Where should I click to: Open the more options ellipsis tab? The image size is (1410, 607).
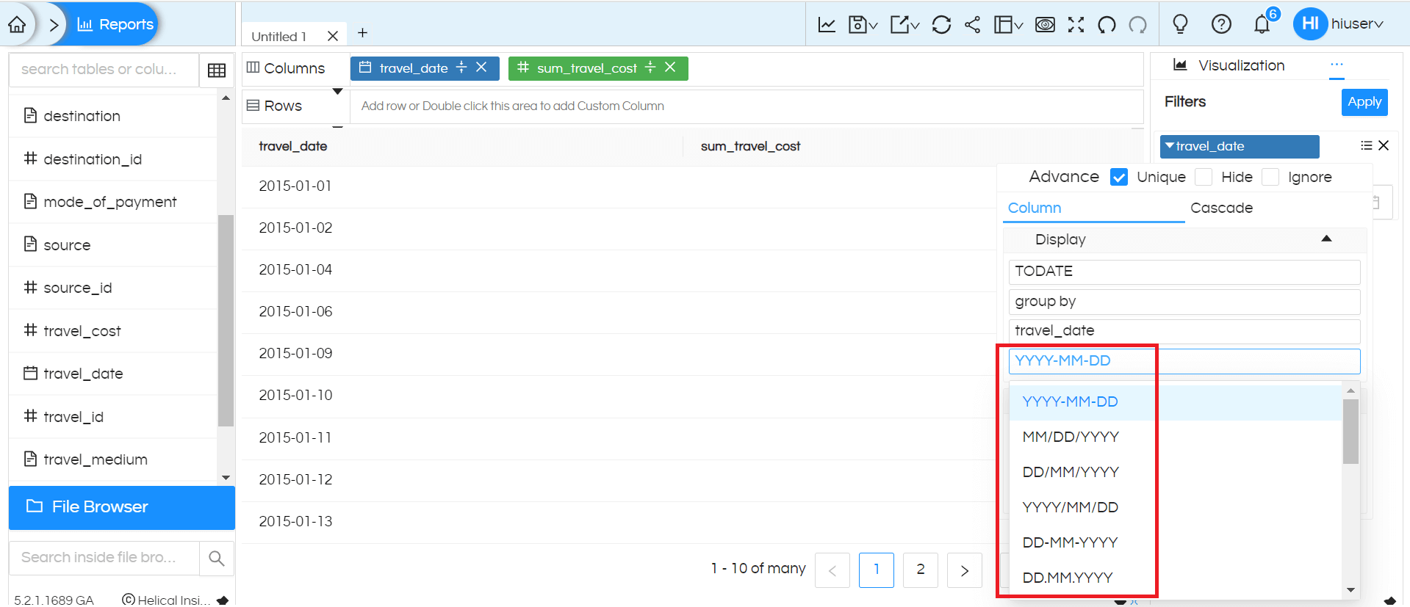[1337, 65]
